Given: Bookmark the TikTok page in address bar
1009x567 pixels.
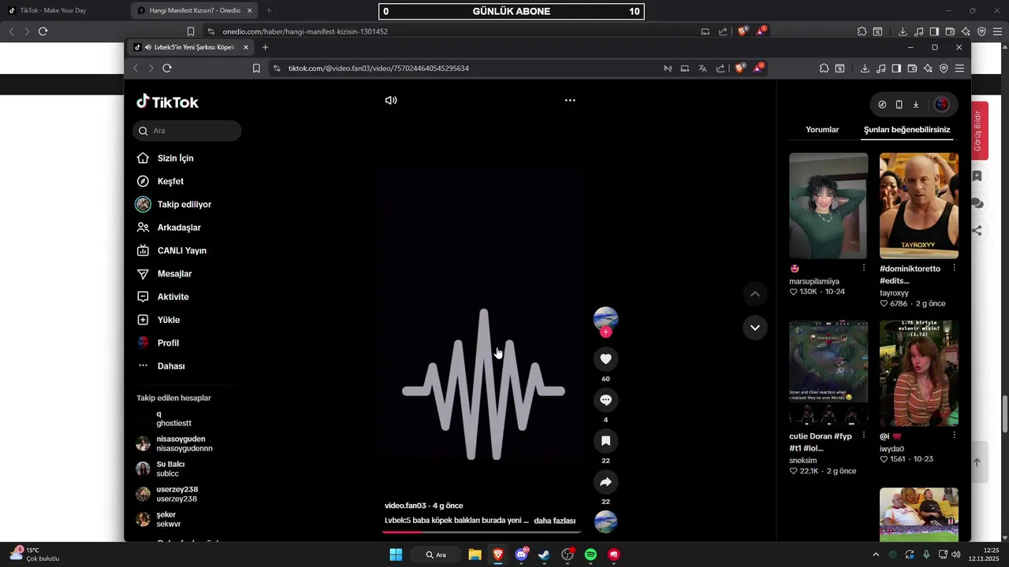Looking at the screenshot, I should 256,69.
